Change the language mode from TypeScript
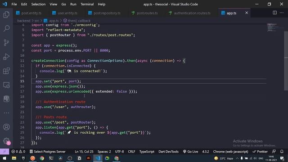288x162 pixels. click(147, 152)
